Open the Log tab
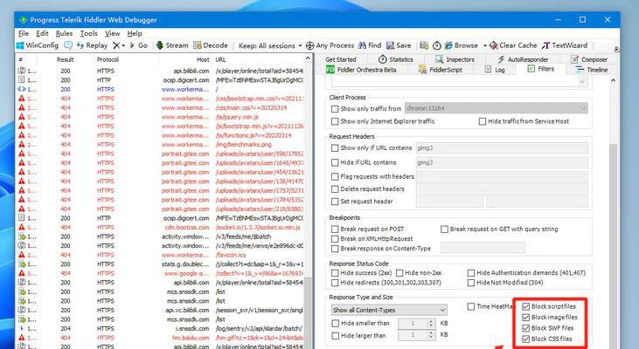 495,70
